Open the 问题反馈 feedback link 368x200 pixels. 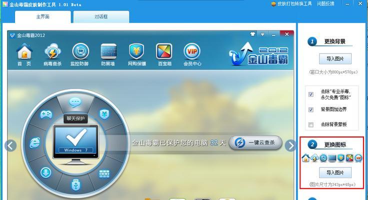325,4
